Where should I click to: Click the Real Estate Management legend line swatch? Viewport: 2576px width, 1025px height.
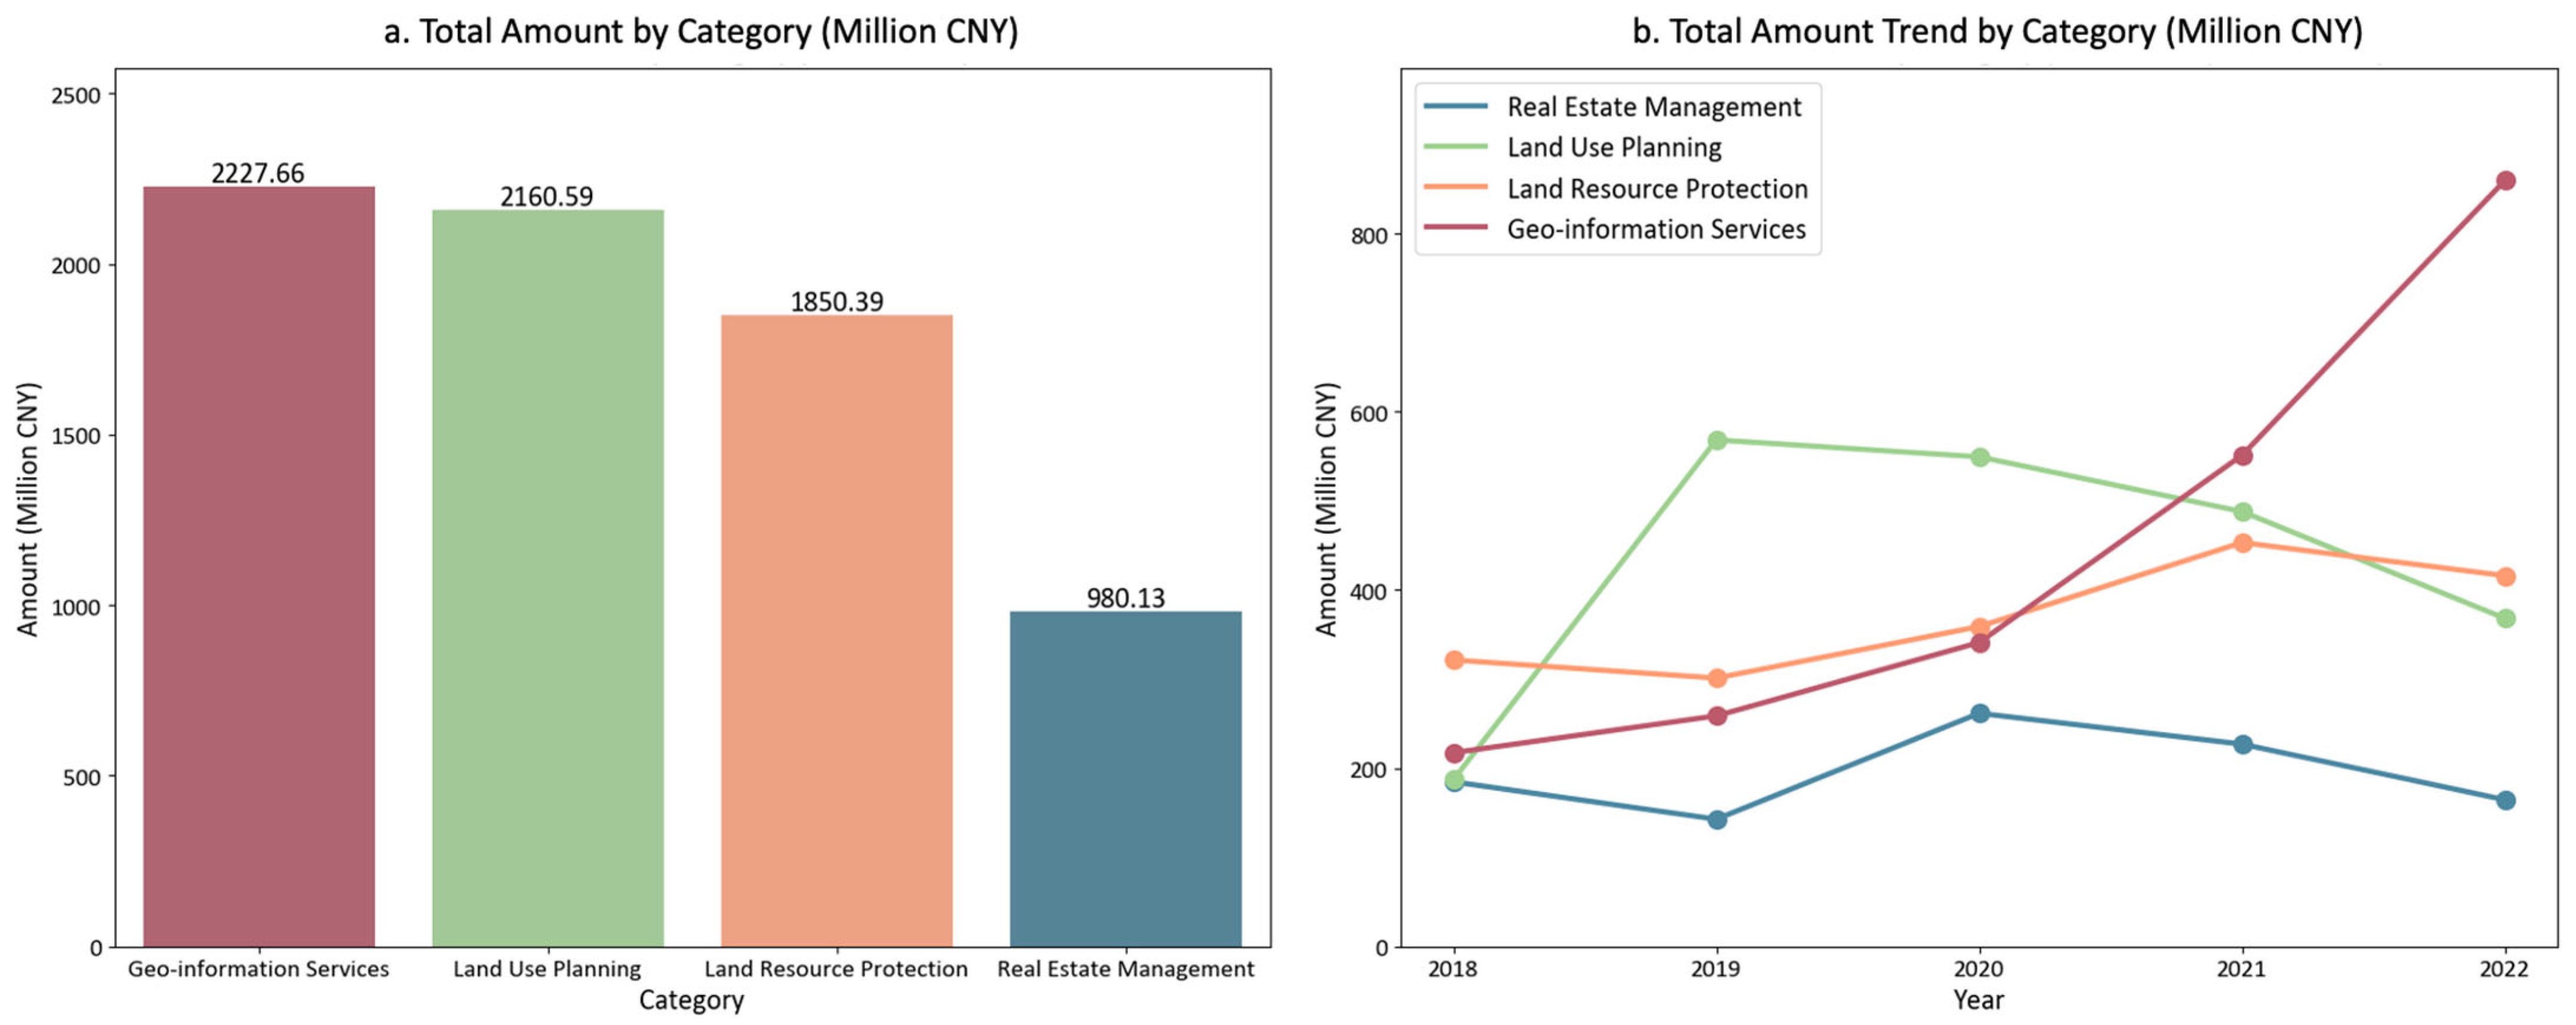(x=1455, y=106)
